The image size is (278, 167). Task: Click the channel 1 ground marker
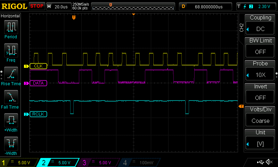coord(26,66)
